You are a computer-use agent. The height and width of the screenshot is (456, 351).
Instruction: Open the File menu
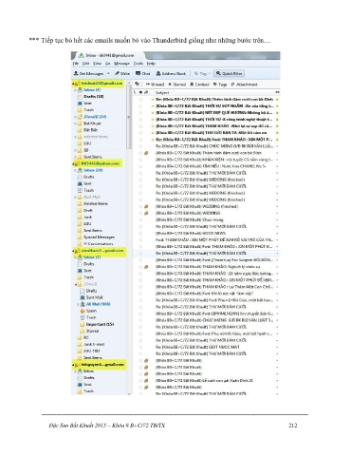(x=76, y=64)
